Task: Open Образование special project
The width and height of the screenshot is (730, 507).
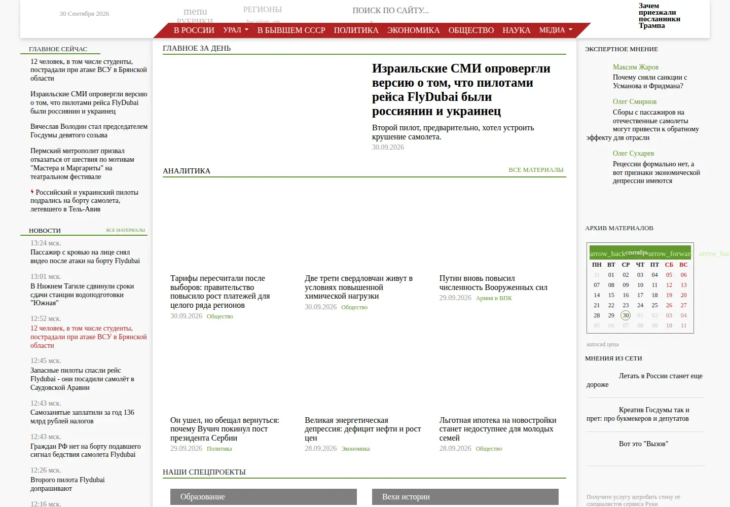Action: click(264, 497)
